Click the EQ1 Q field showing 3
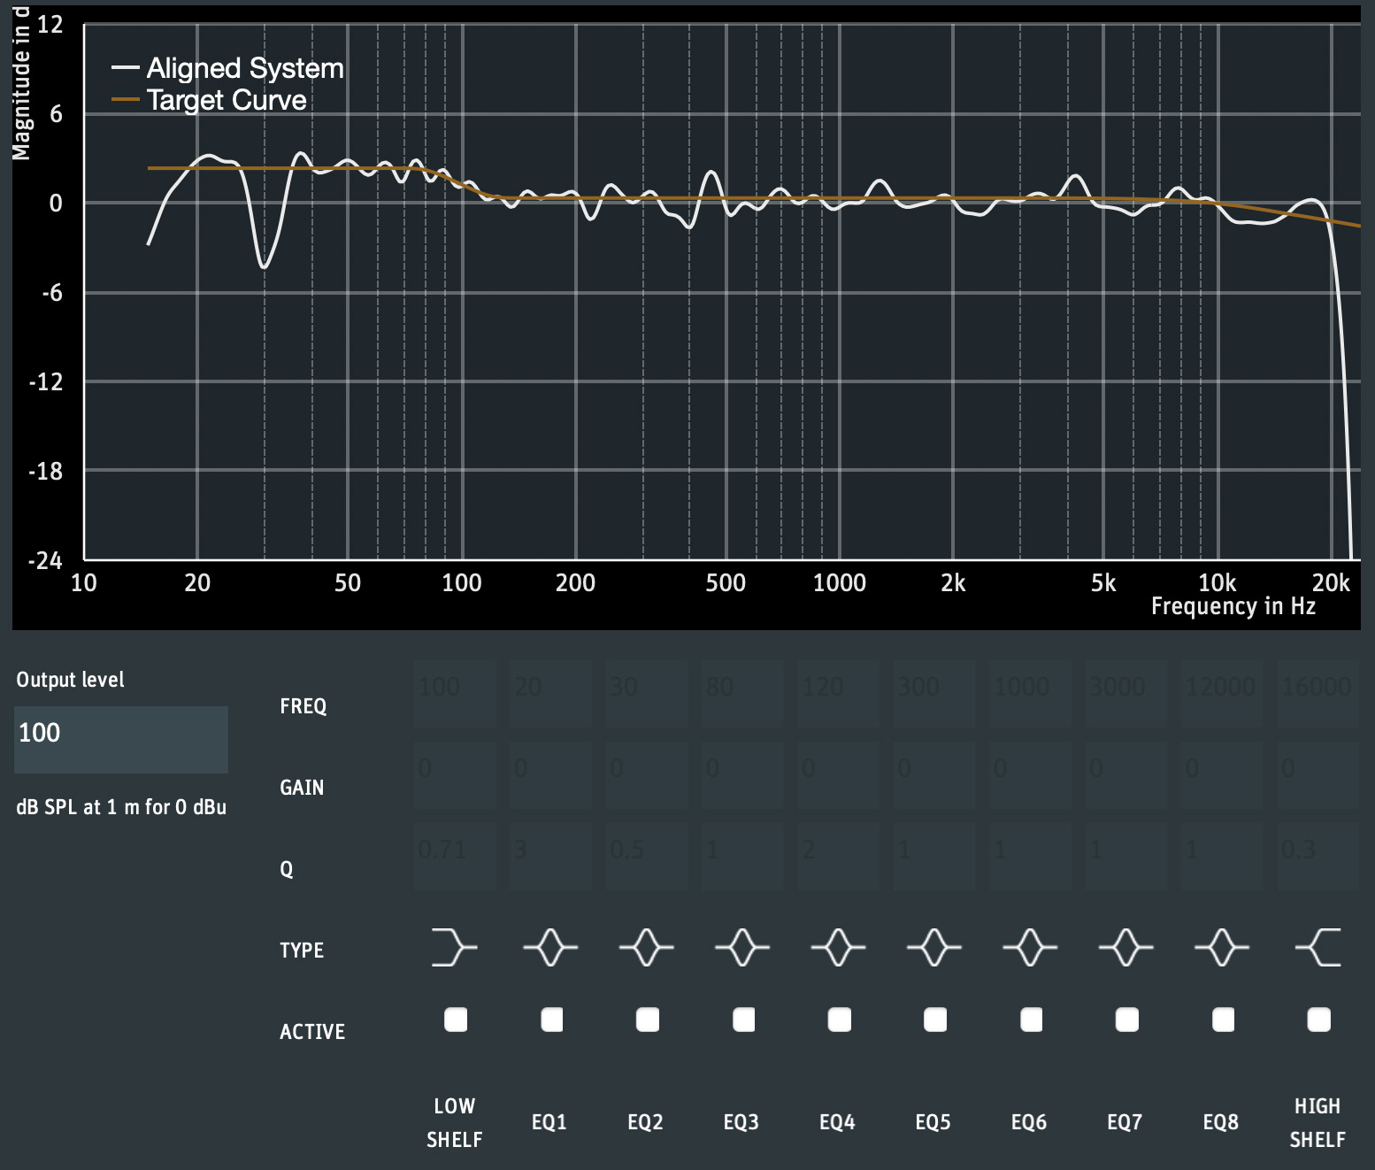Screen dimensions: 1375x1170 550,857
